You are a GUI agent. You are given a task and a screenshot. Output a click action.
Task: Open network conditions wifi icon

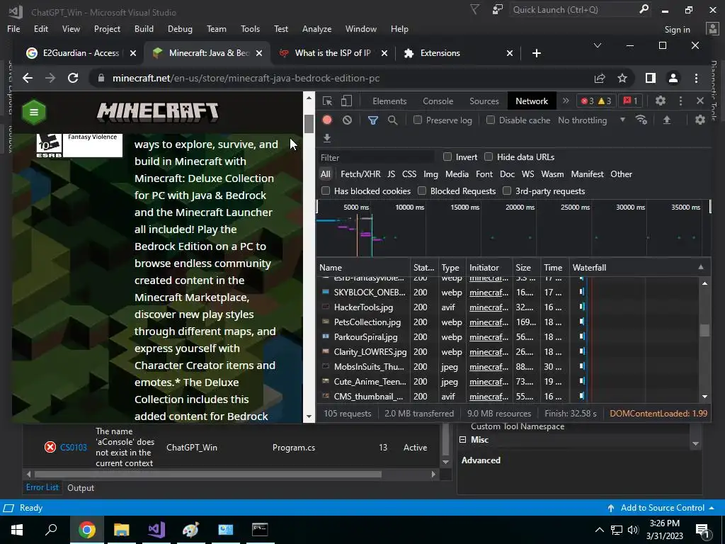point(641,120)
